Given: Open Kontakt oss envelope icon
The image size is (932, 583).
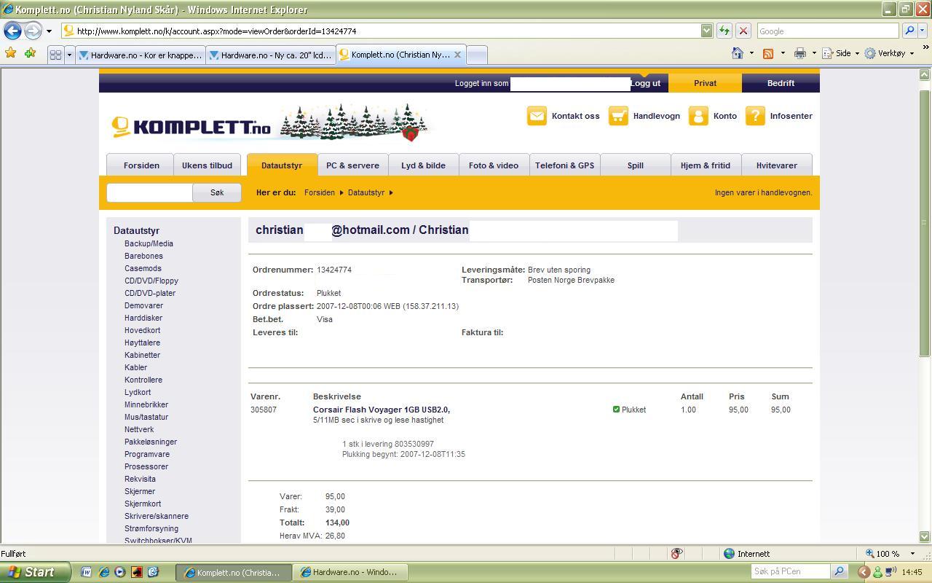Looking at the screenshot, I should [x=537, y=116].
